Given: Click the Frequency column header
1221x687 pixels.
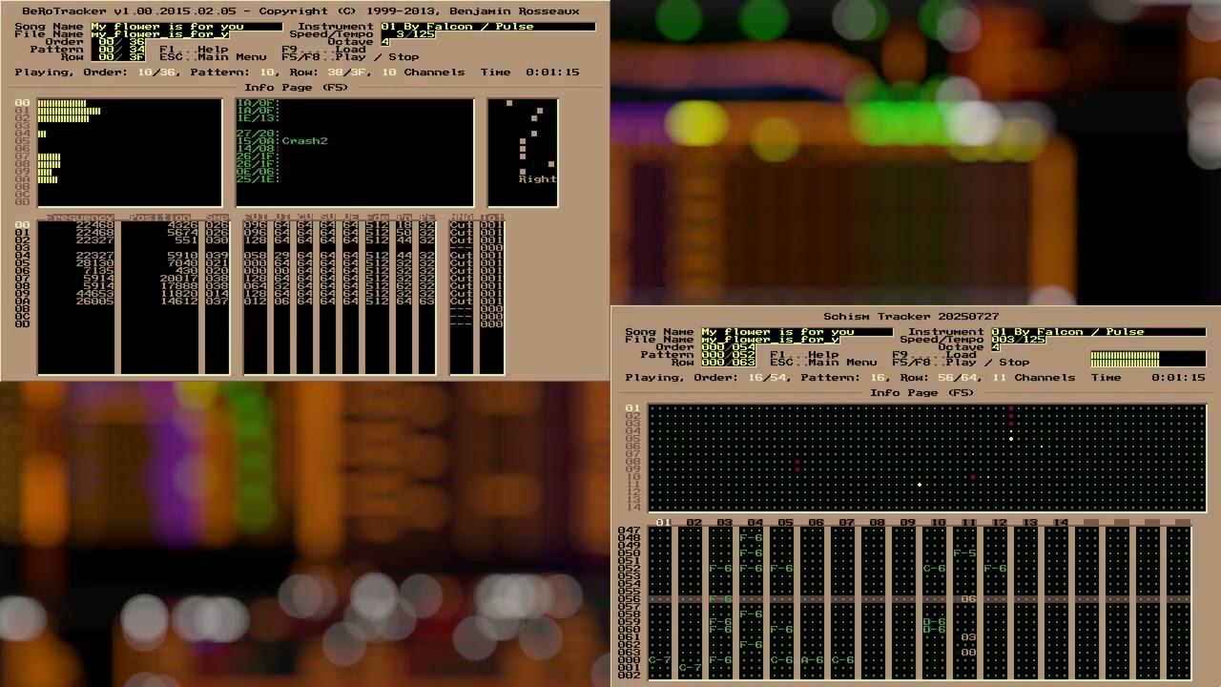Looking at the screenshot, I should point(80,218).
